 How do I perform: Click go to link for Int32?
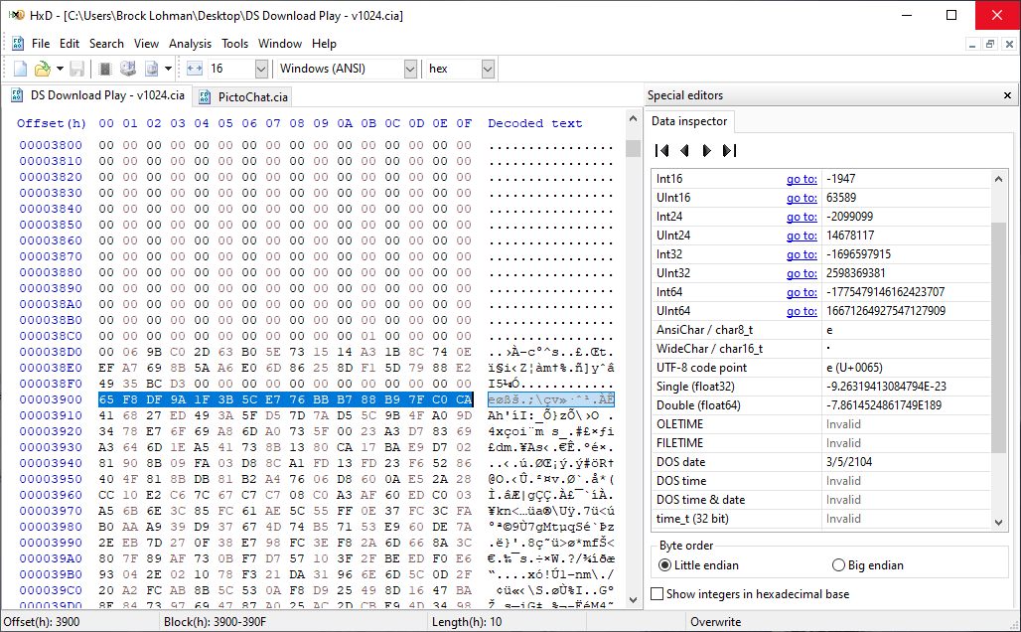pos(802,254)
